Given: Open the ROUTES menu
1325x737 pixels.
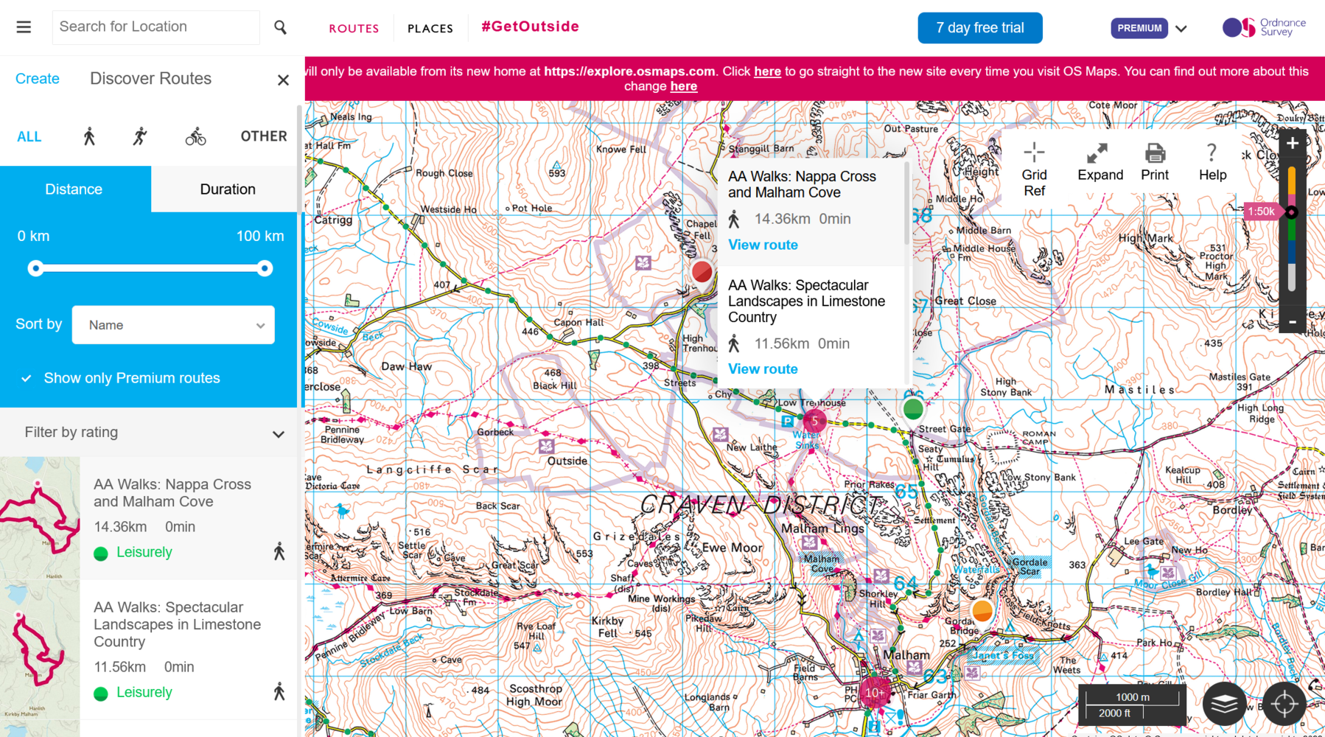Looking at the screenshot, I should pos(354,29).
